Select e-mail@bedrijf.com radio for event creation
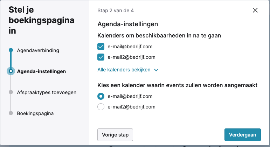Image resolution: width=270 pixels, height=147 pixels. 101,96
